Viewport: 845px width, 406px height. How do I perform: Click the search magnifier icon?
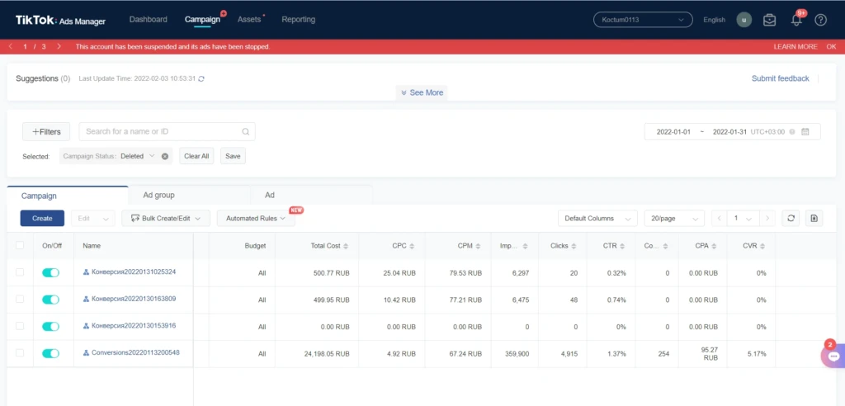(x=245, y=131)
